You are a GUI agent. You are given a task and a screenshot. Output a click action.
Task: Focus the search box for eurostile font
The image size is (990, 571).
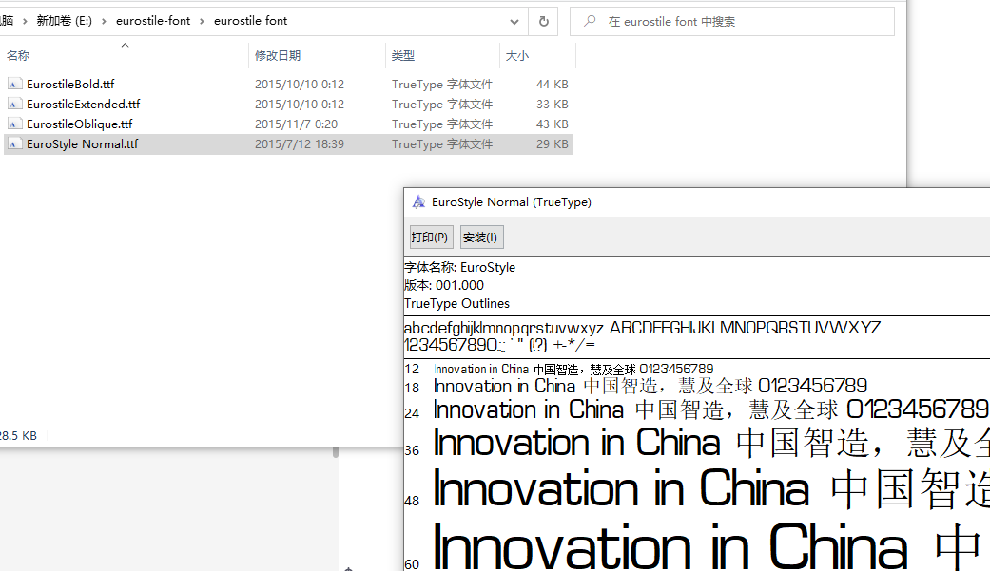click(x=732, y=22)
